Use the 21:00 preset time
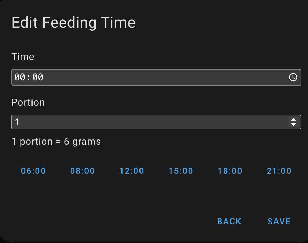308x243 pixels. point(279,171)
